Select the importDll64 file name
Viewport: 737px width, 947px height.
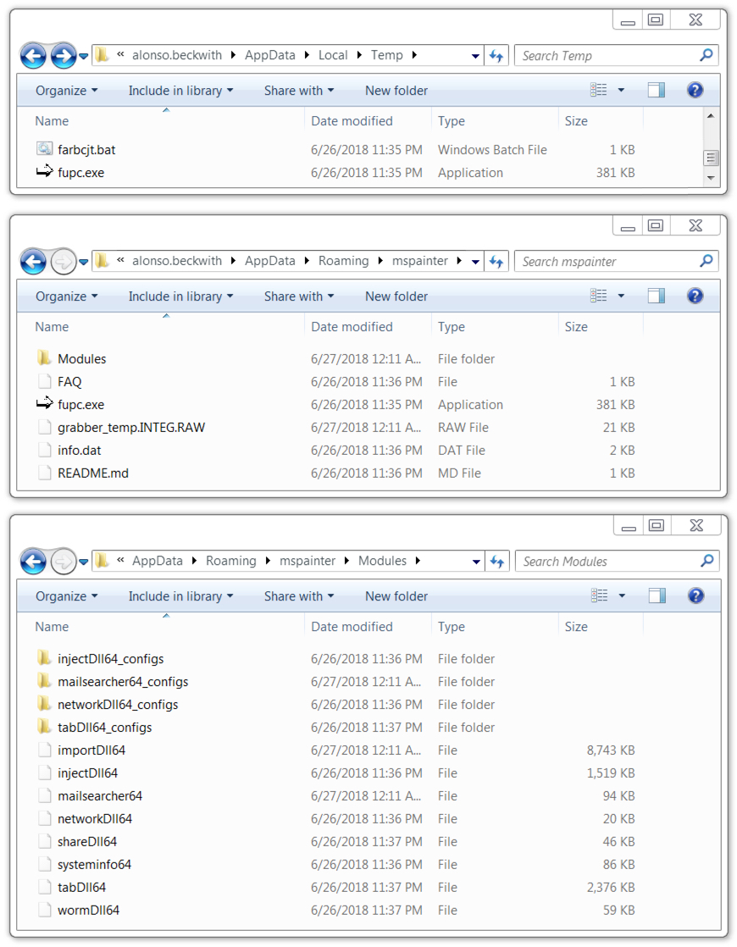(x=91, y=750)
